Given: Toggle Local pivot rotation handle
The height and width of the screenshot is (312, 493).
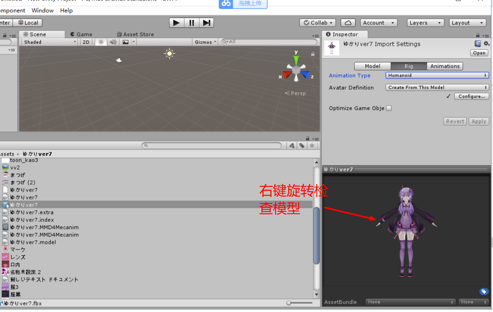Looking at the screenshot, I should [x=28, y=23].
